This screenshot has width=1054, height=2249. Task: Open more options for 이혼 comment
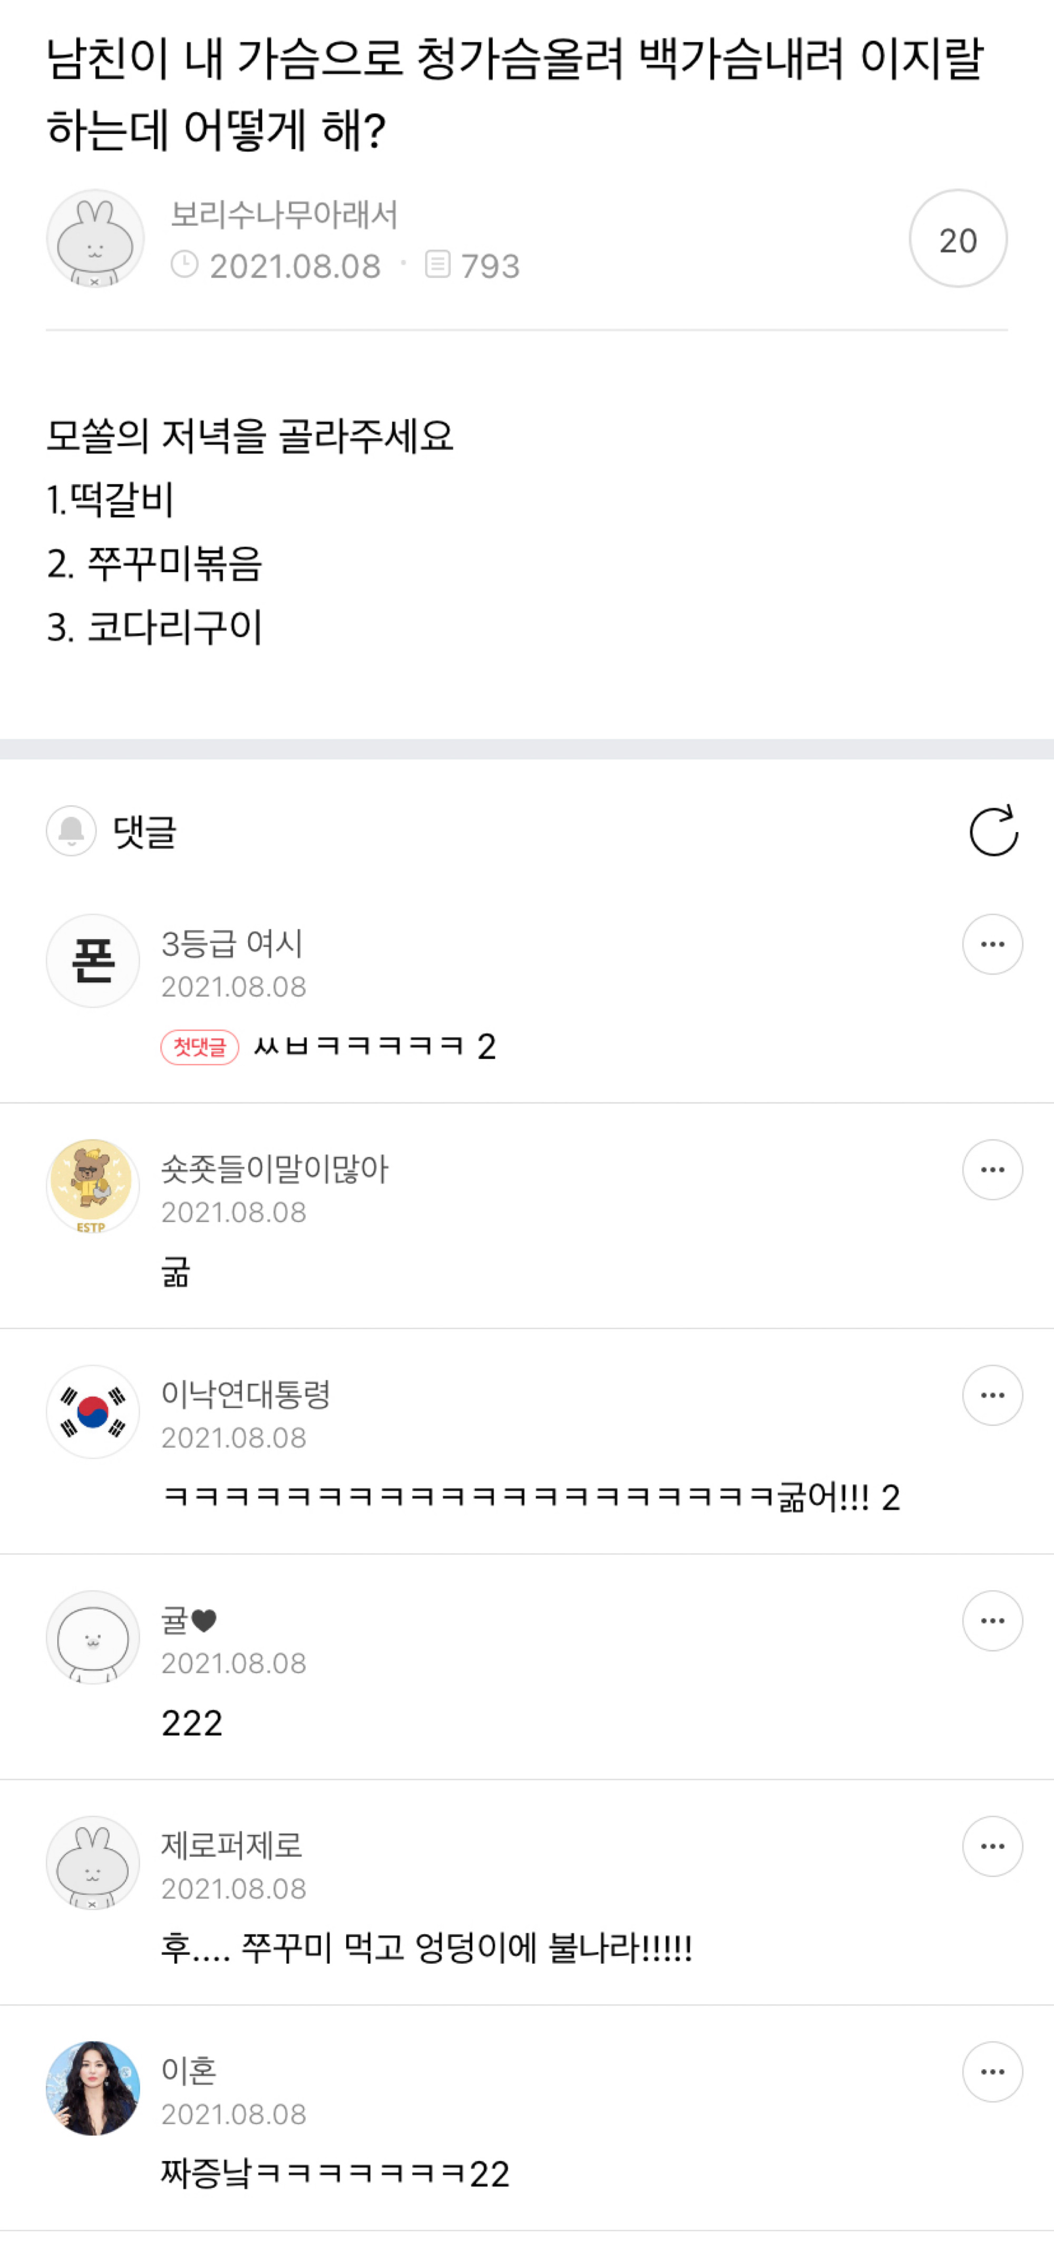click(992, 2072)
